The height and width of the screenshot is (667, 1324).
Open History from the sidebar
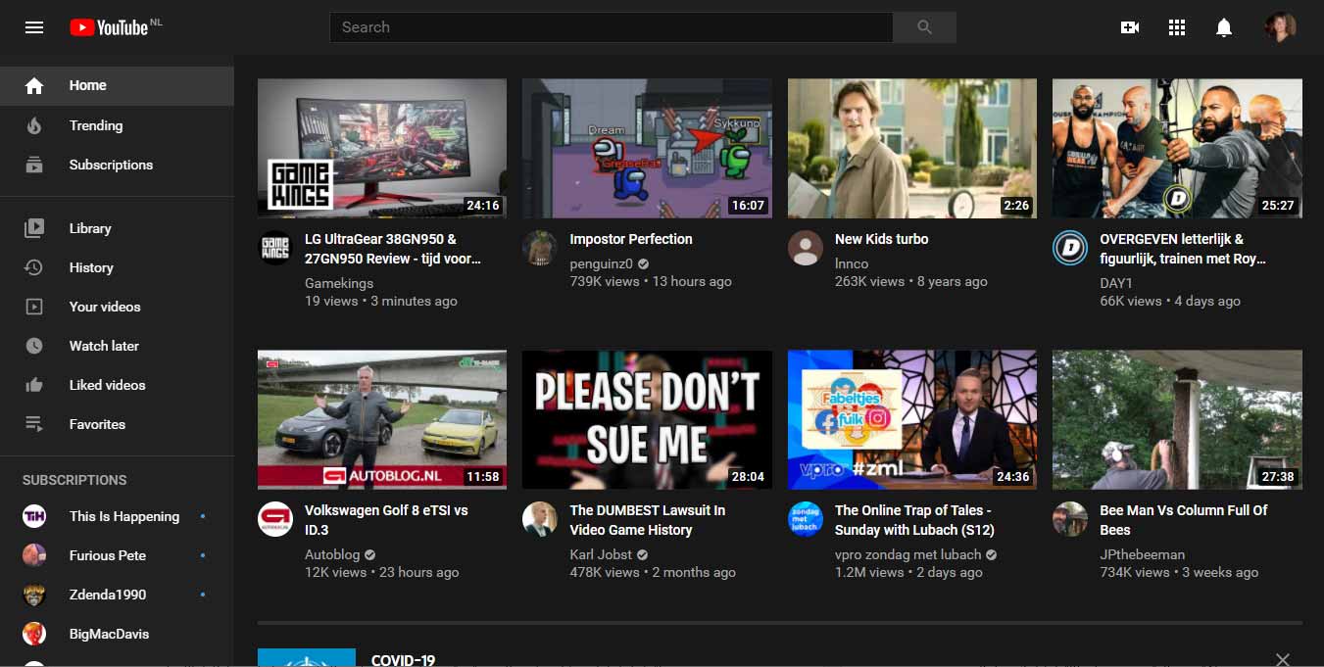click(x=117, y=267)
